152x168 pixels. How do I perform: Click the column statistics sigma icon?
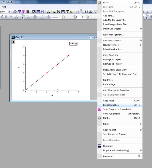(x=86, y=12)
